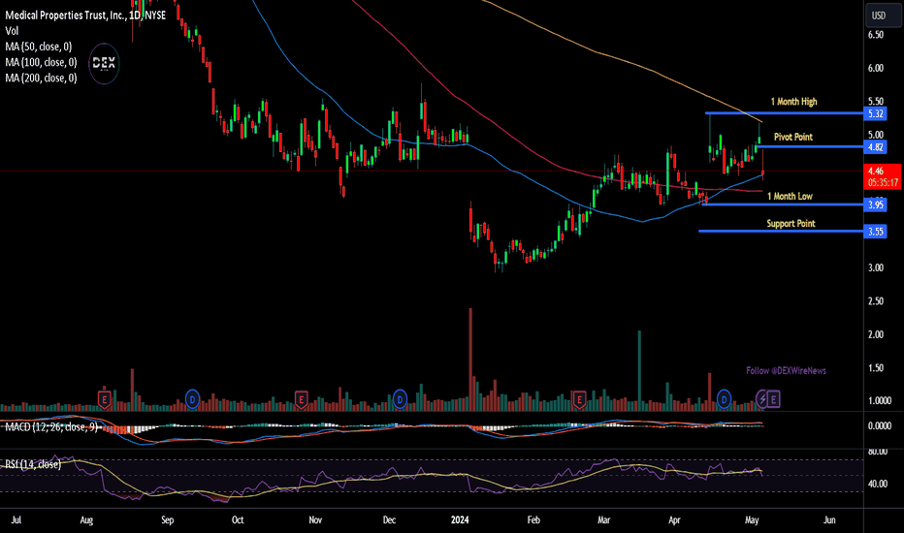Click the 6.50 price axis label
The width and height of the screenshot is (904, 533).
876,35
